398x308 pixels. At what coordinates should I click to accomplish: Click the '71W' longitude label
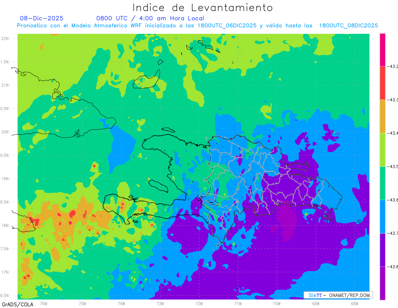pos(238,303)
